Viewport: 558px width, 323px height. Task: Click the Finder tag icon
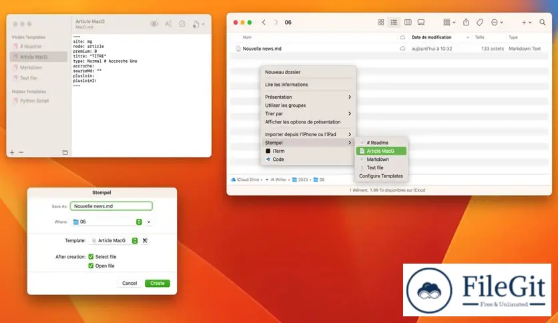click(480, 22)
